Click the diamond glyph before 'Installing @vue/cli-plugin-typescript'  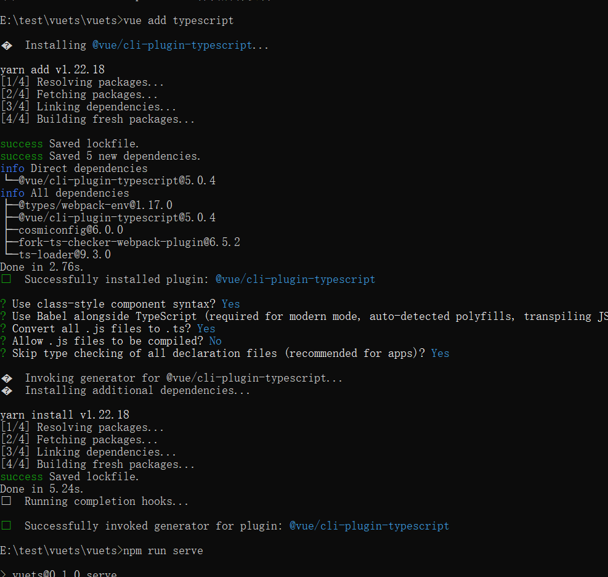tap(7, 46)
